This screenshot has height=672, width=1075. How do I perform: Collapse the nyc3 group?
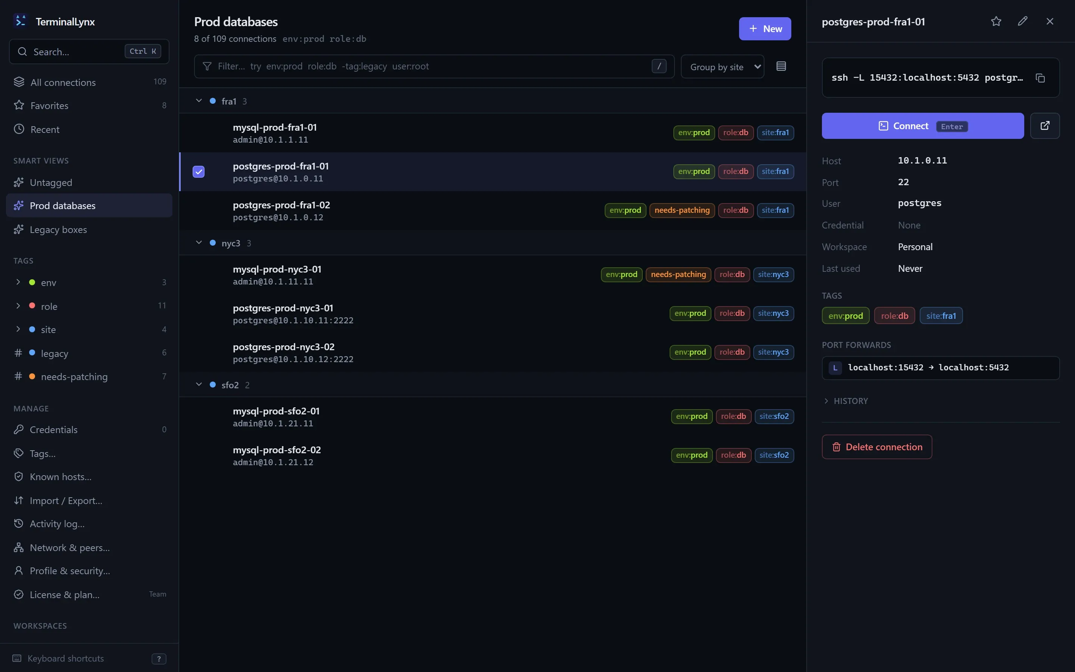(x=199, y=243)
